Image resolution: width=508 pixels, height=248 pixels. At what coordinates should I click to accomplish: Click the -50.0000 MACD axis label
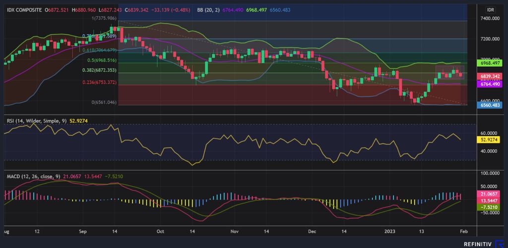tap(489, 213)
